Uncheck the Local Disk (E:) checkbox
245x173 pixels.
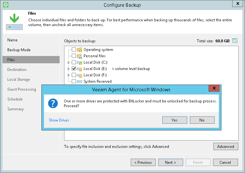click(74, 69)
